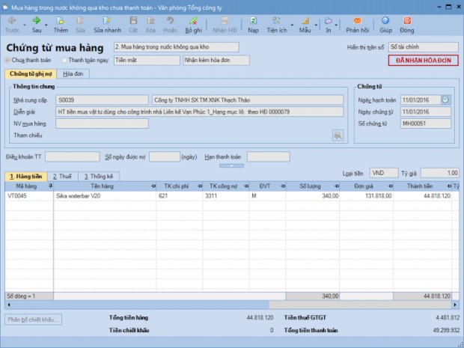464x348 pixels.
Task: Switch to the Hóa đơn tab
Action: 73,74
